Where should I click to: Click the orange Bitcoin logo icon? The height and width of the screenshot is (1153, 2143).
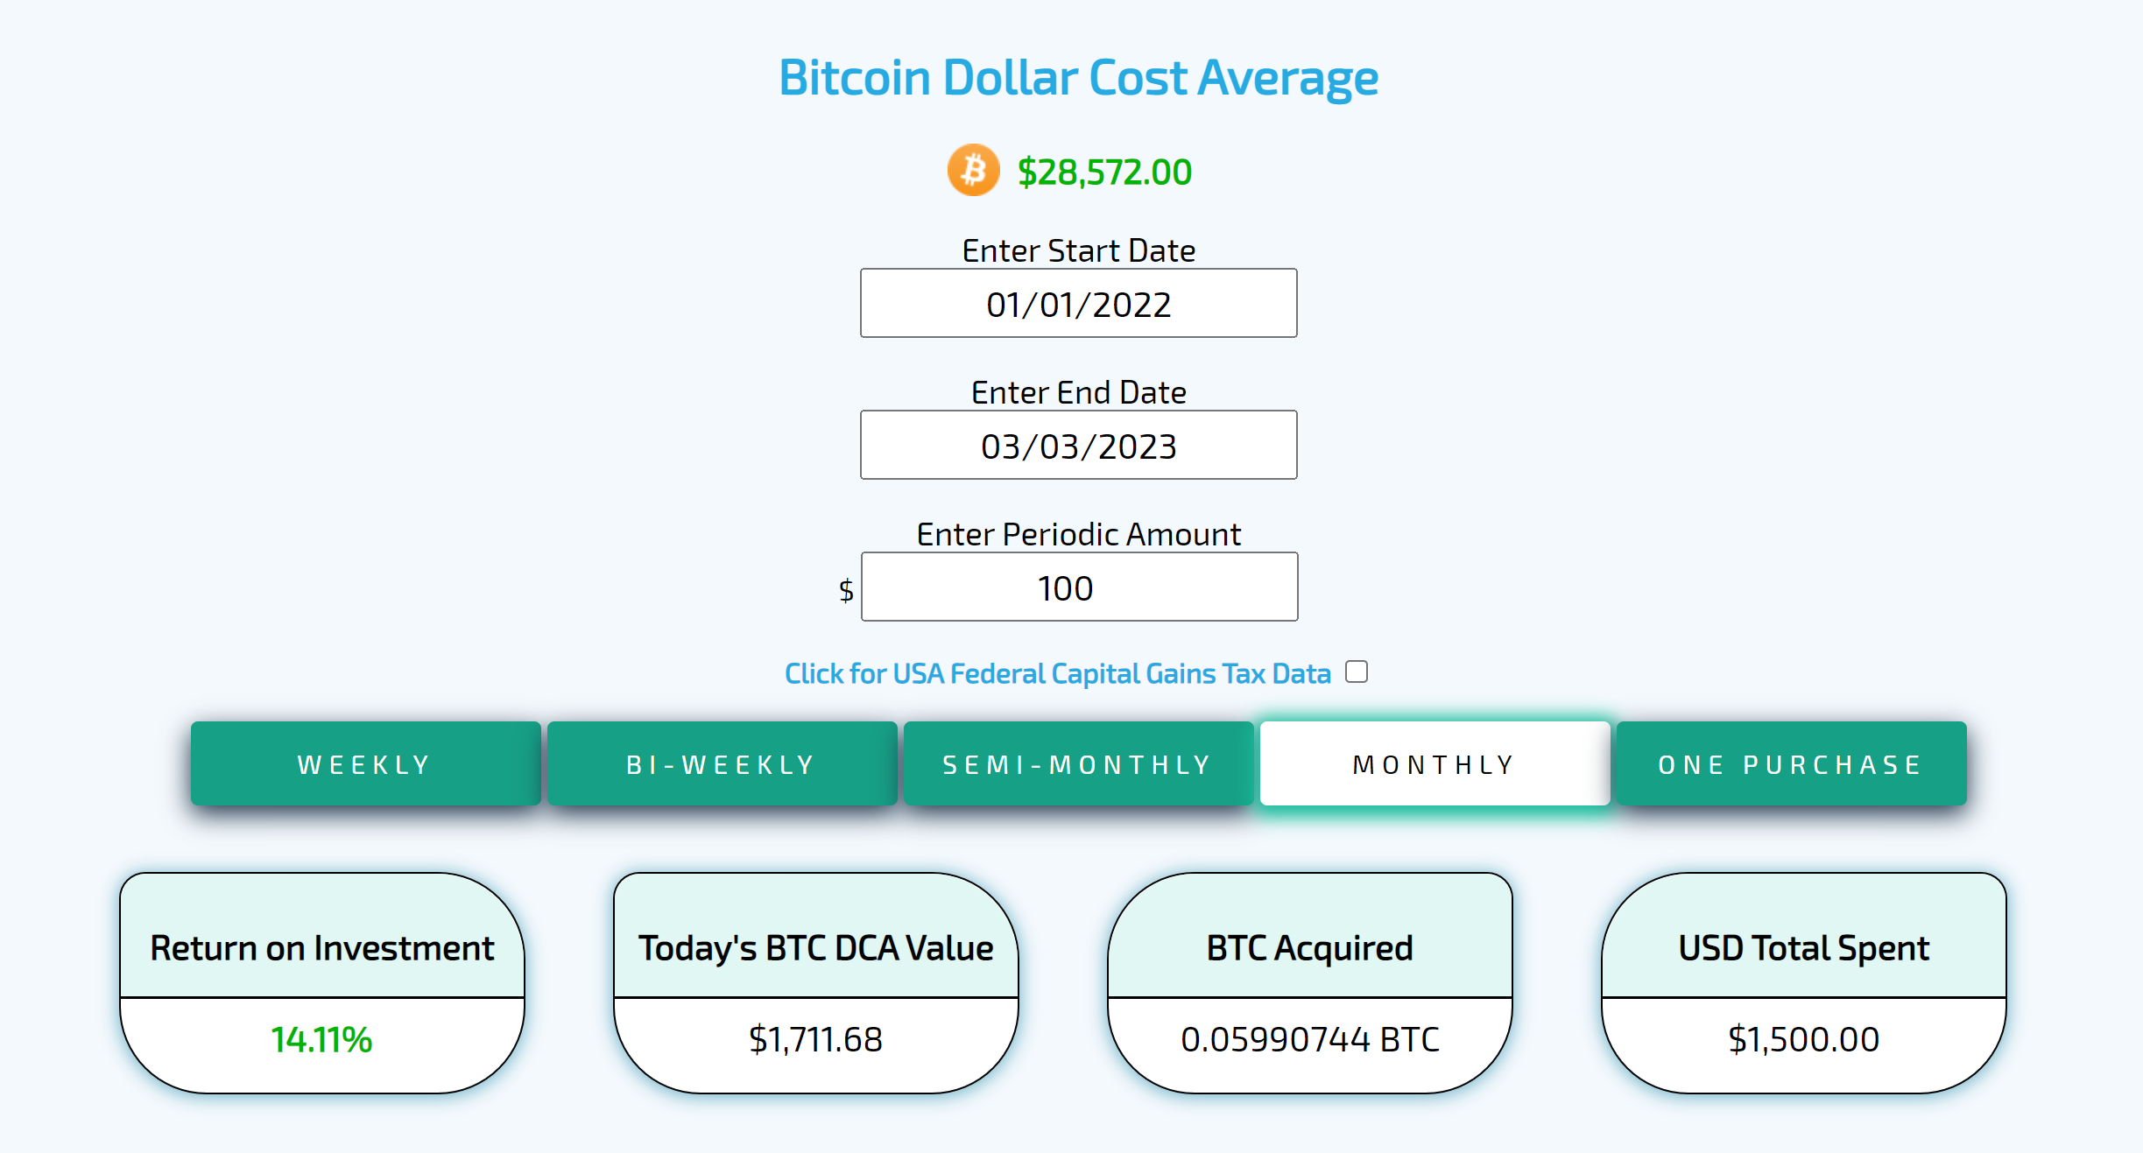tap(973, 170)
